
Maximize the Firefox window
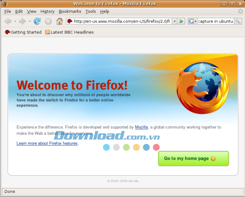click(232, 4)
